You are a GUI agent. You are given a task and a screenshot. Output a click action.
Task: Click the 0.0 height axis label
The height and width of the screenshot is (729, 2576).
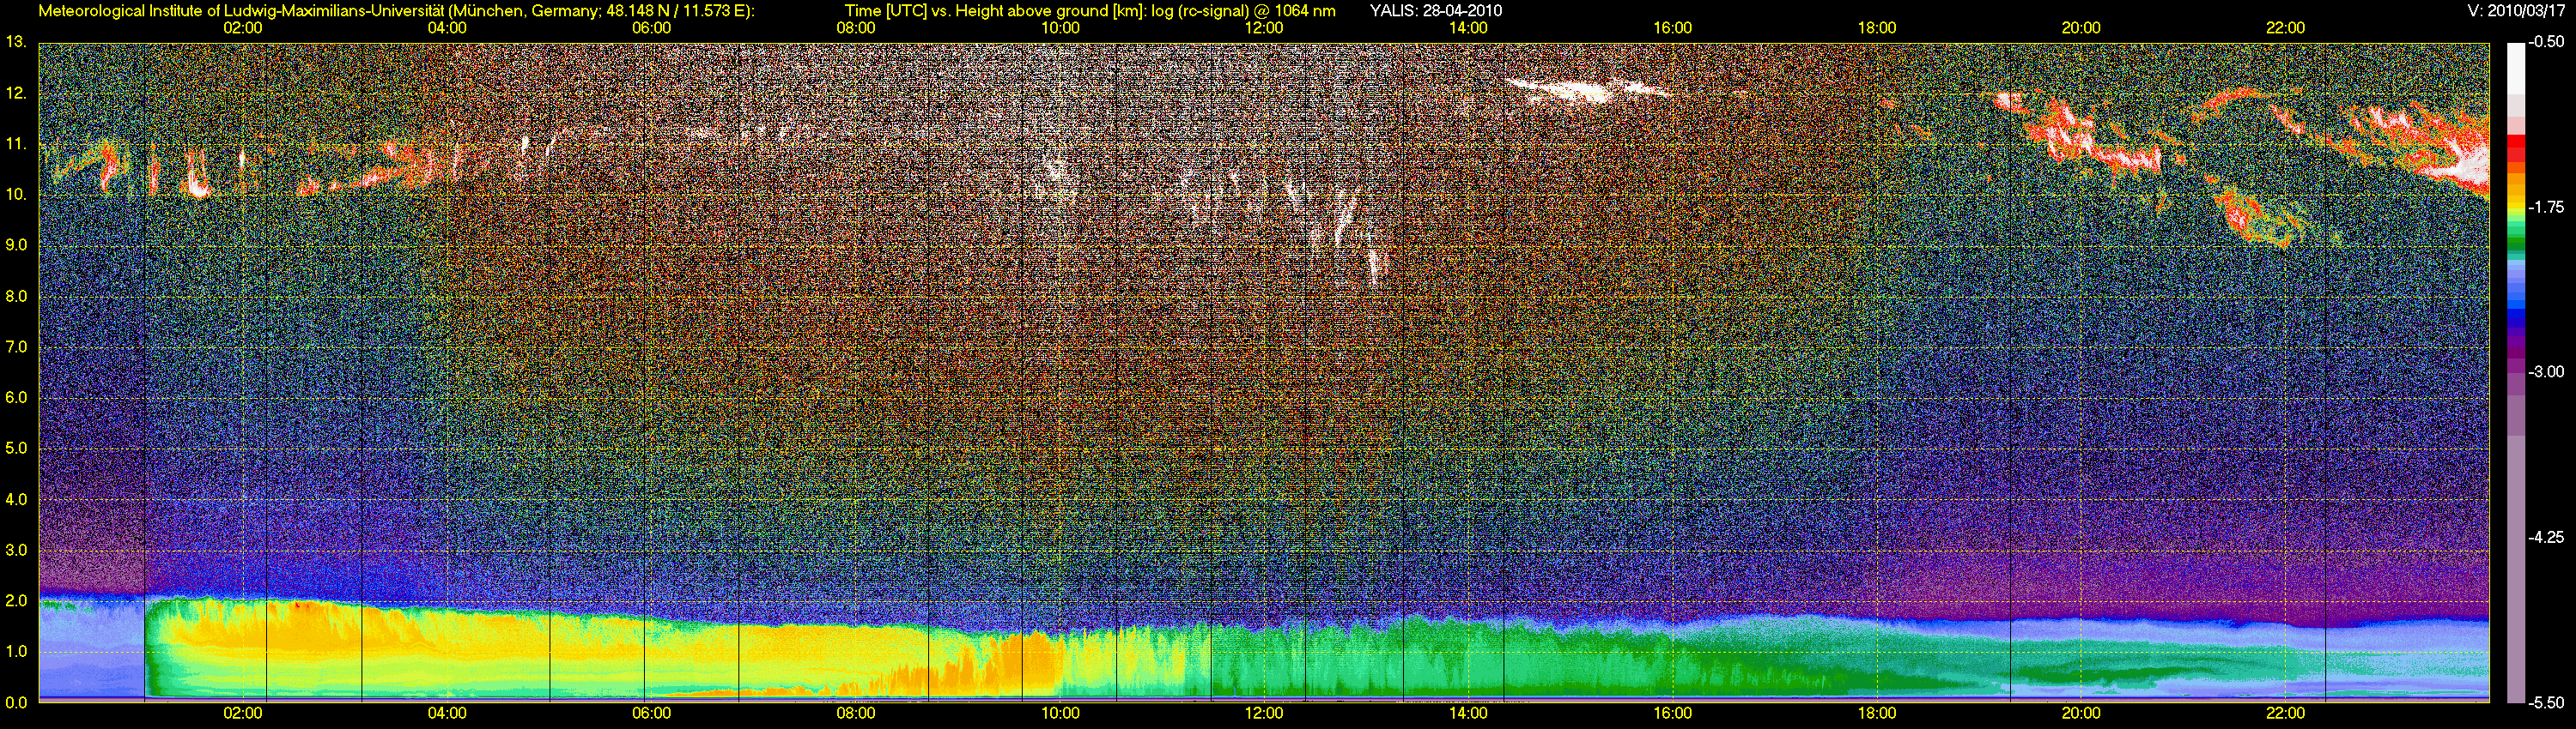pyautogui.click(x=16, y=702)
